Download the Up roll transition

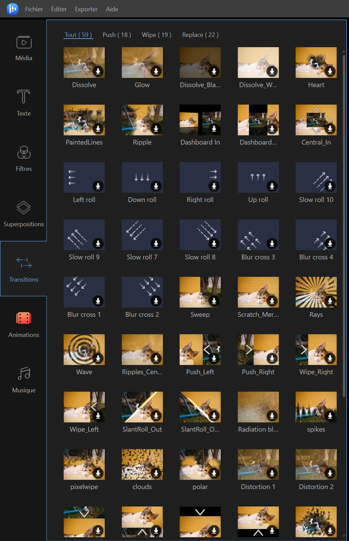272,186
